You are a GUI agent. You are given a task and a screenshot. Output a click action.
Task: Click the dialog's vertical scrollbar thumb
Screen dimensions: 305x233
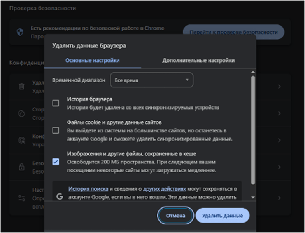tap(253, 130)
